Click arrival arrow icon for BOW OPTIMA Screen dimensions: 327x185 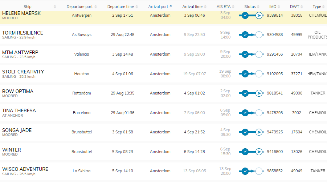(x=259, y=93)
